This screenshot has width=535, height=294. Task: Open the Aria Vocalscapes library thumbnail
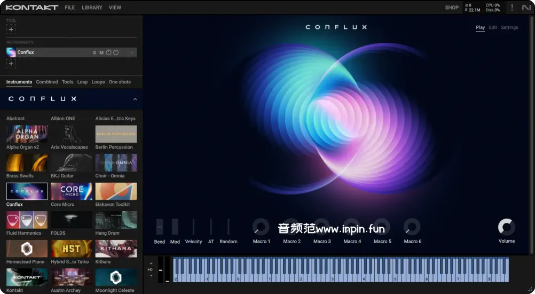[x=72, y=134]
